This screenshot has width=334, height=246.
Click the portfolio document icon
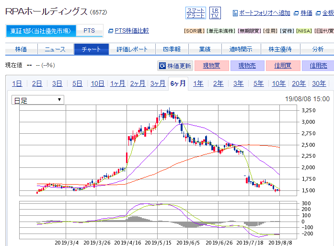point(235,13)
